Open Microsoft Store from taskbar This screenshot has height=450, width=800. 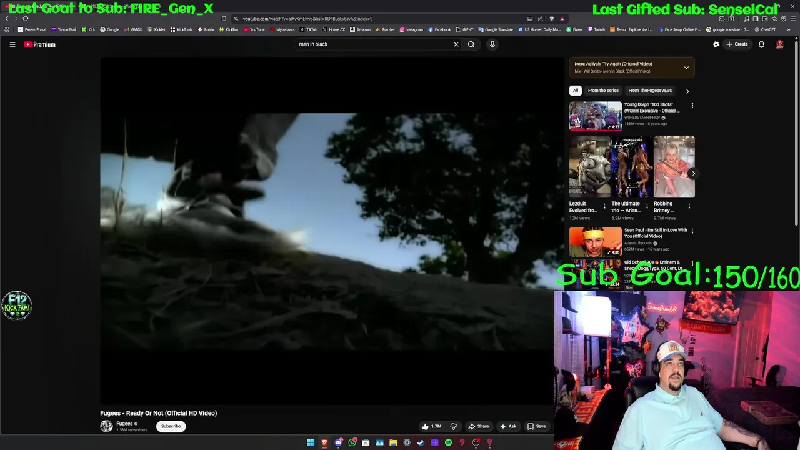366,442
